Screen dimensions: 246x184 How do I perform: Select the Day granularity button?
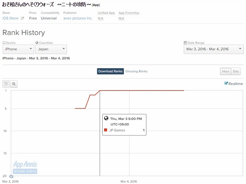pos(236,71)
